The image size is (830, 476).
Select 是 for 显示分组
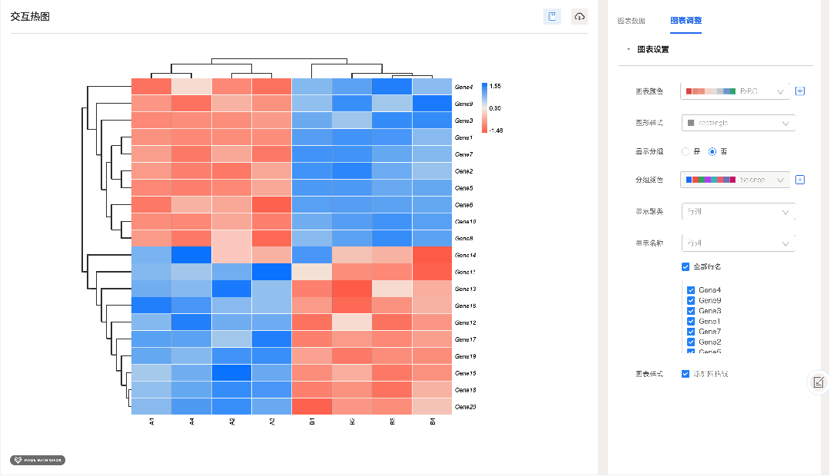tap(686, 151)
